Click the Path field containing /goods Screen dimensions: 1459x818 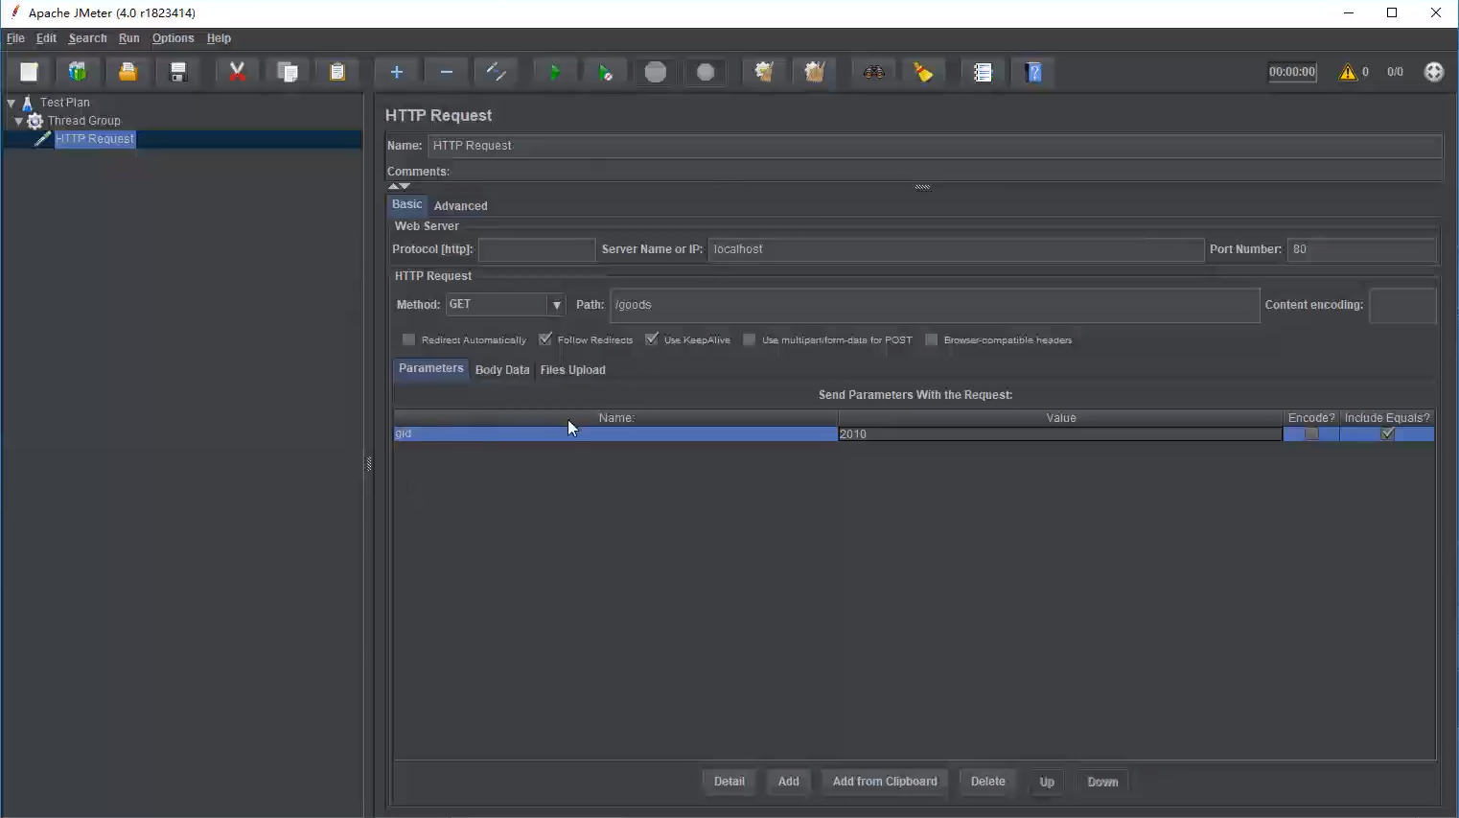pos(935,305)
